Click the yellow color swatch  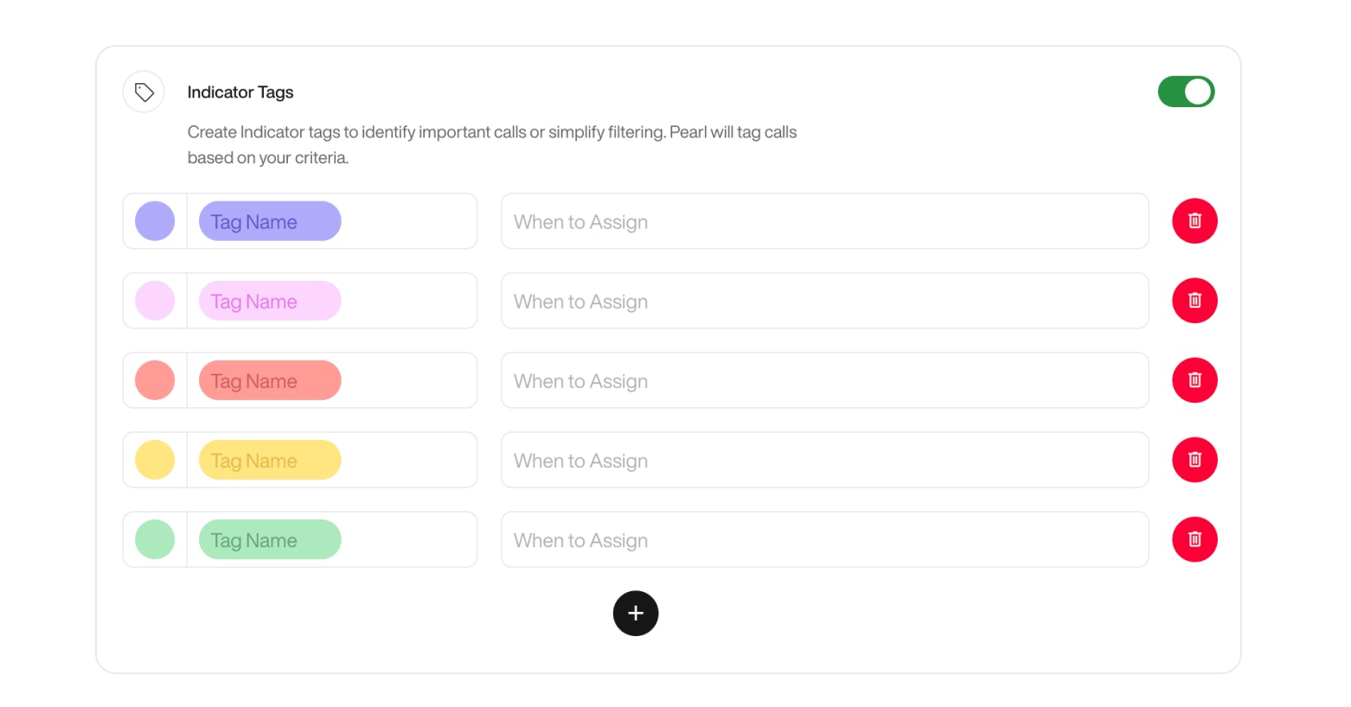154,459
